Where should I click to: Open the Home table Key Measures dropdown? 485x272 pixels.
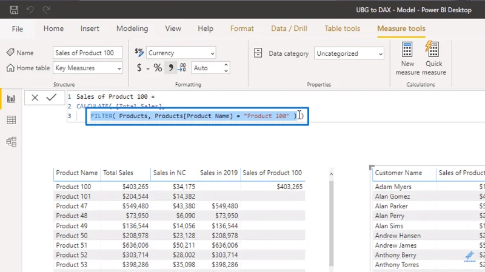[x=88, y=68]
